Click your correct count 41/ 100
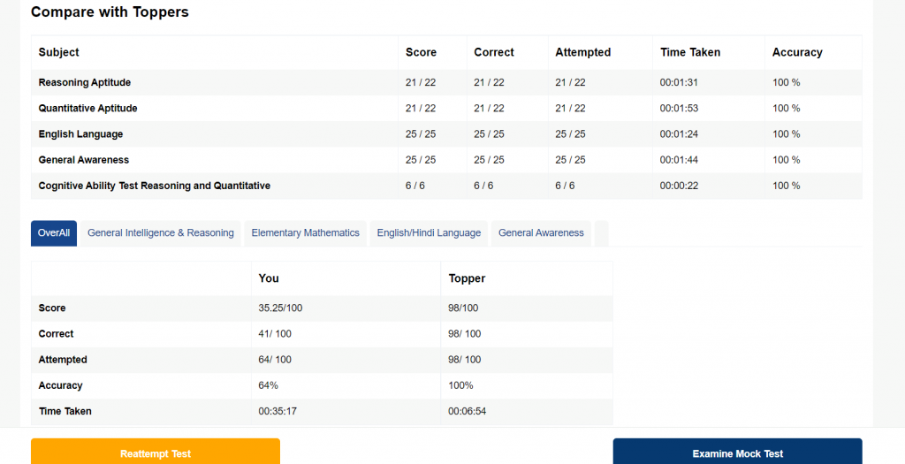Screen dimensions: 905x464 tap(275, 334)
